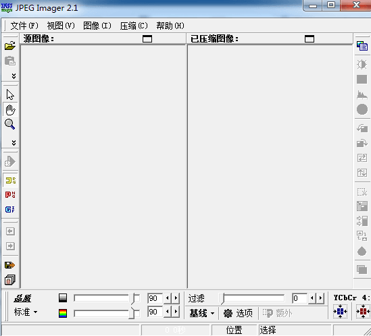Click the paste clipboard icon
Screen dimensions: 371x336
pyautogui.click(x=10, y=61)
